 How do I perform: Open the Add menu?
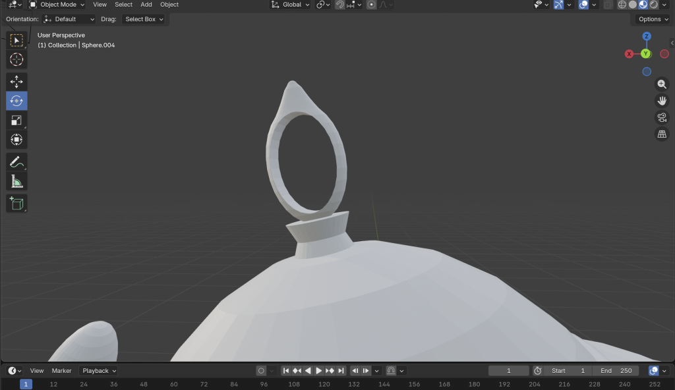(x=146, y=5)
